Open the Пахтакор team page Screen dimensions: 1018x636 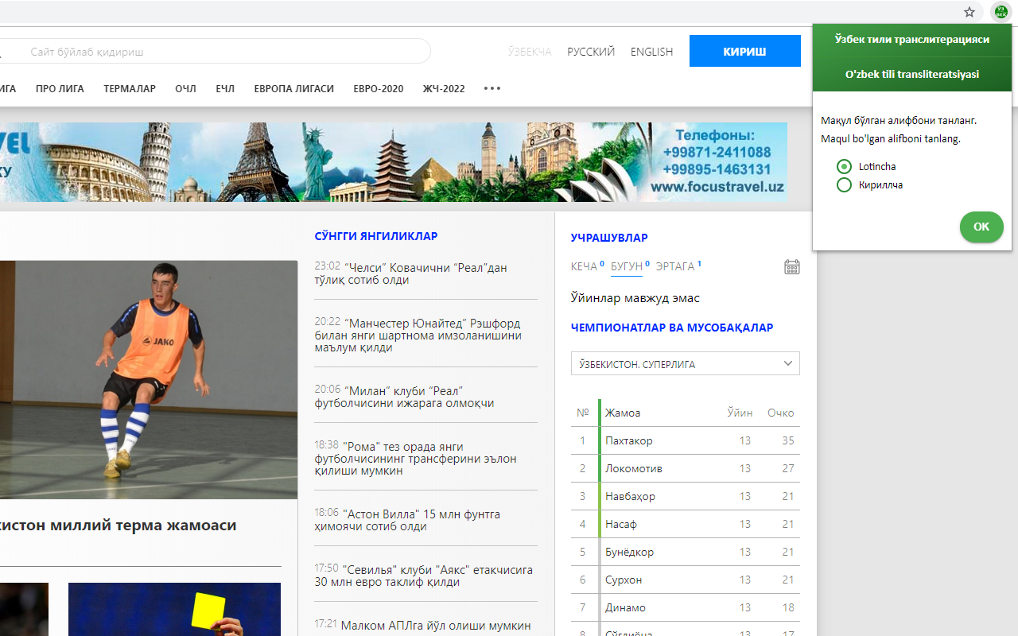(x=628, y=440)
